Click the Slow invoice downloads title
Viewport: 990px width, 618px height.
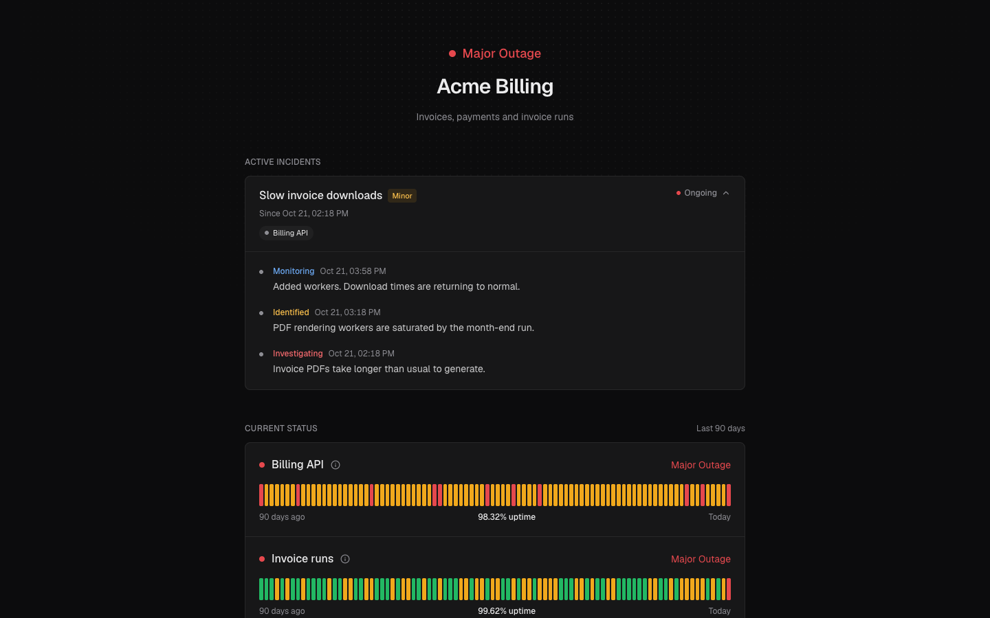tap(320, 195)
